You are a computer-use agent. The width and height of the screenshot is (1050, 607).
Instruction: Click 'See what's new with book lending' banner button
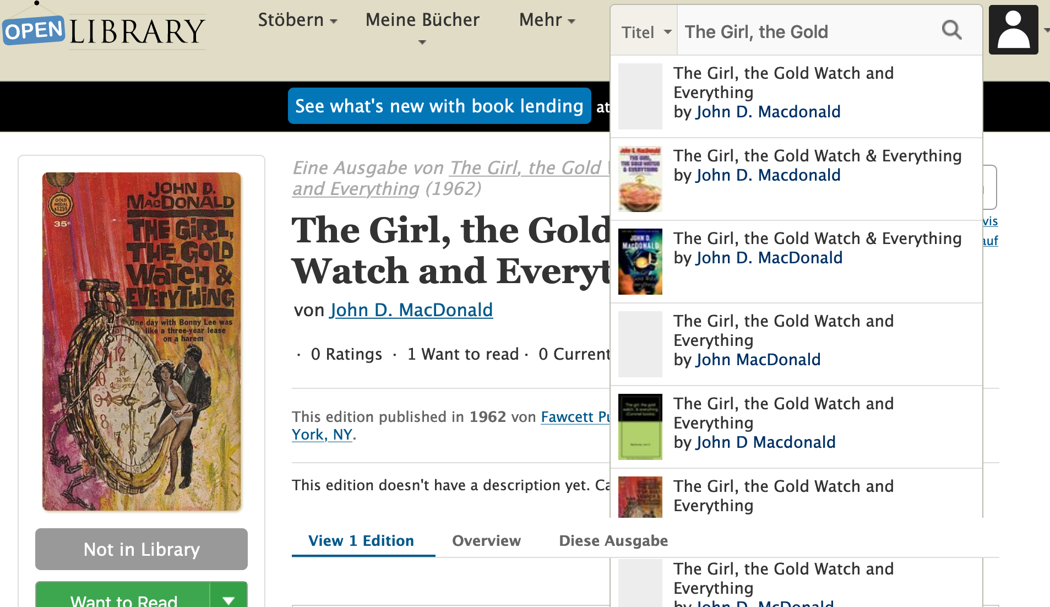point(439,106)
